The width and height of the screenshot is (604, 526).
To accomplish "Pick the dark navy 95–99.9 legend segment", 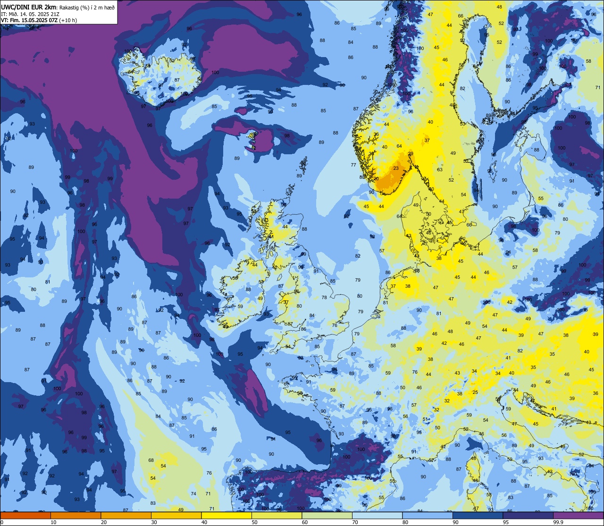I will point(528,515).
